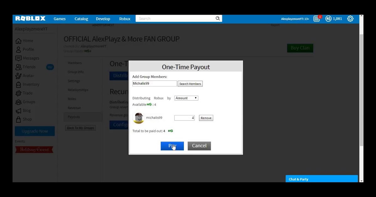
Task: Click the Buy Clan button
Action: (300, 48)
